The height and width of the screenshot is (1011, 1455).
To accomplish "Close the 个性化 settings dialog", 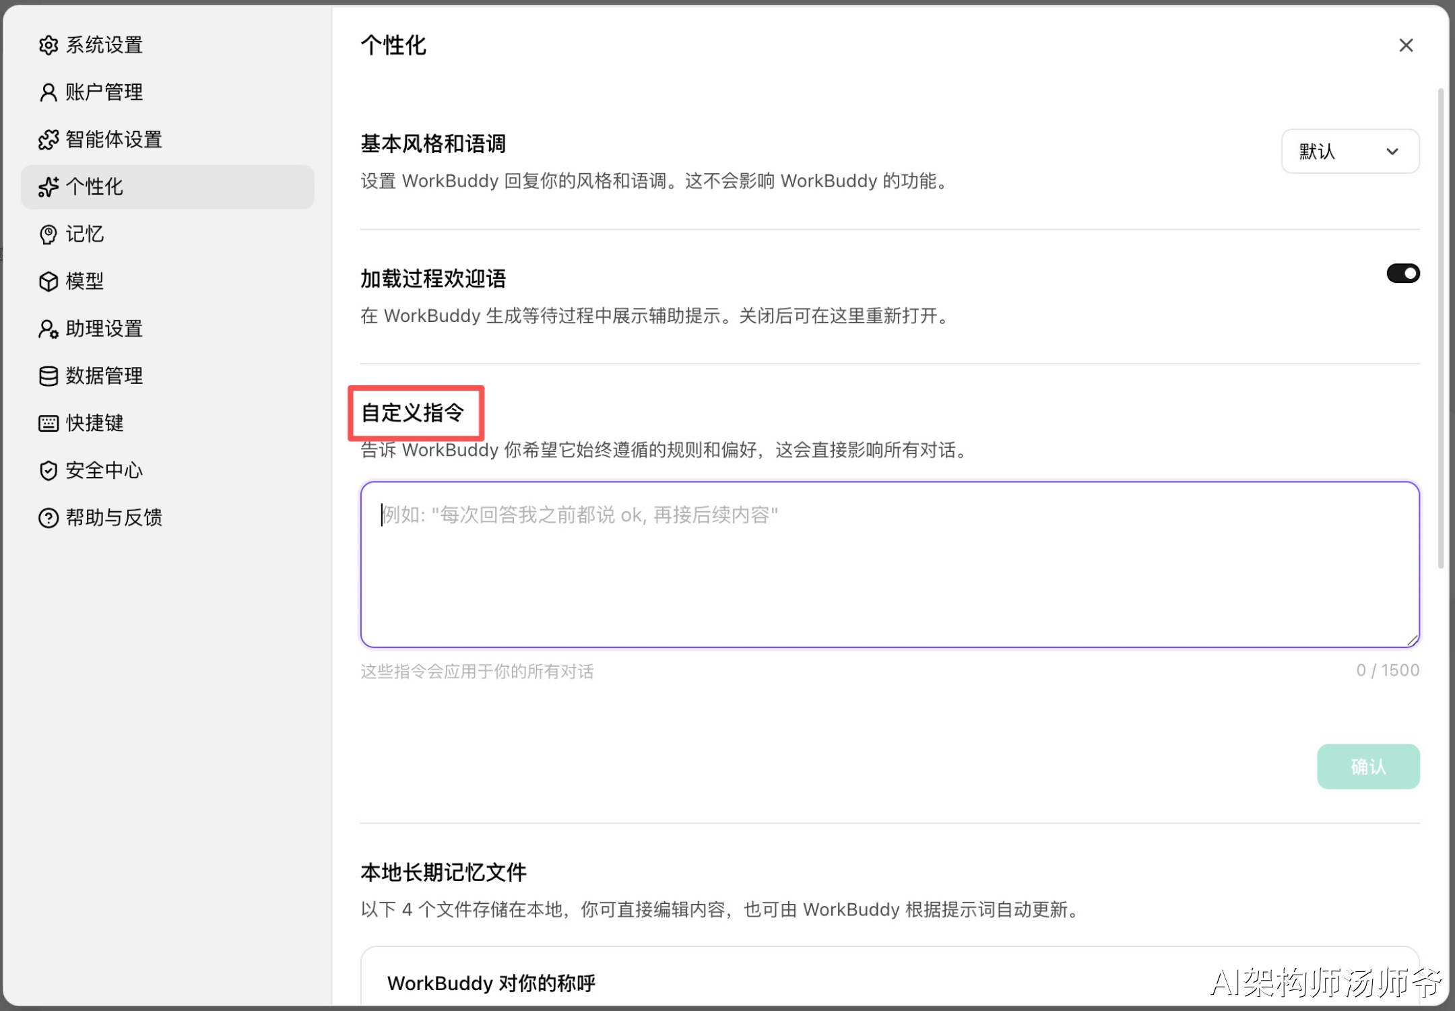I will coord(1406,45).
